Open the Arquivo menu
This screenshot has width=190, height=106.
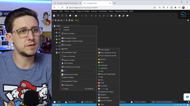coord(55,11)
